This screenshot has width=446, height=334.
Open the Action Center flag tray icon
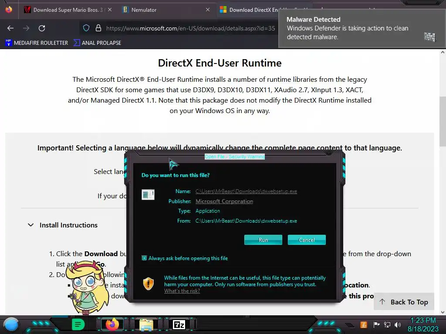[376, 324]
